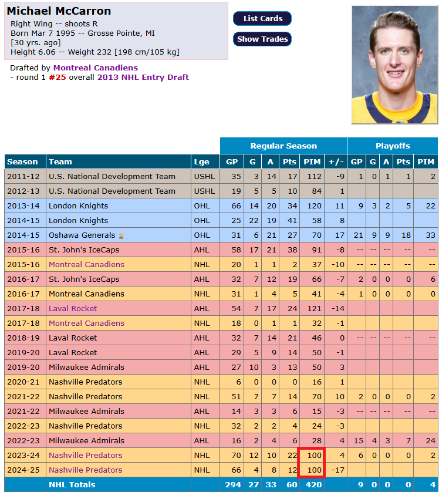This screenshot has height=492, width=439.
Task: Click Michael McCarron's player photo
Action: point(395,65)
